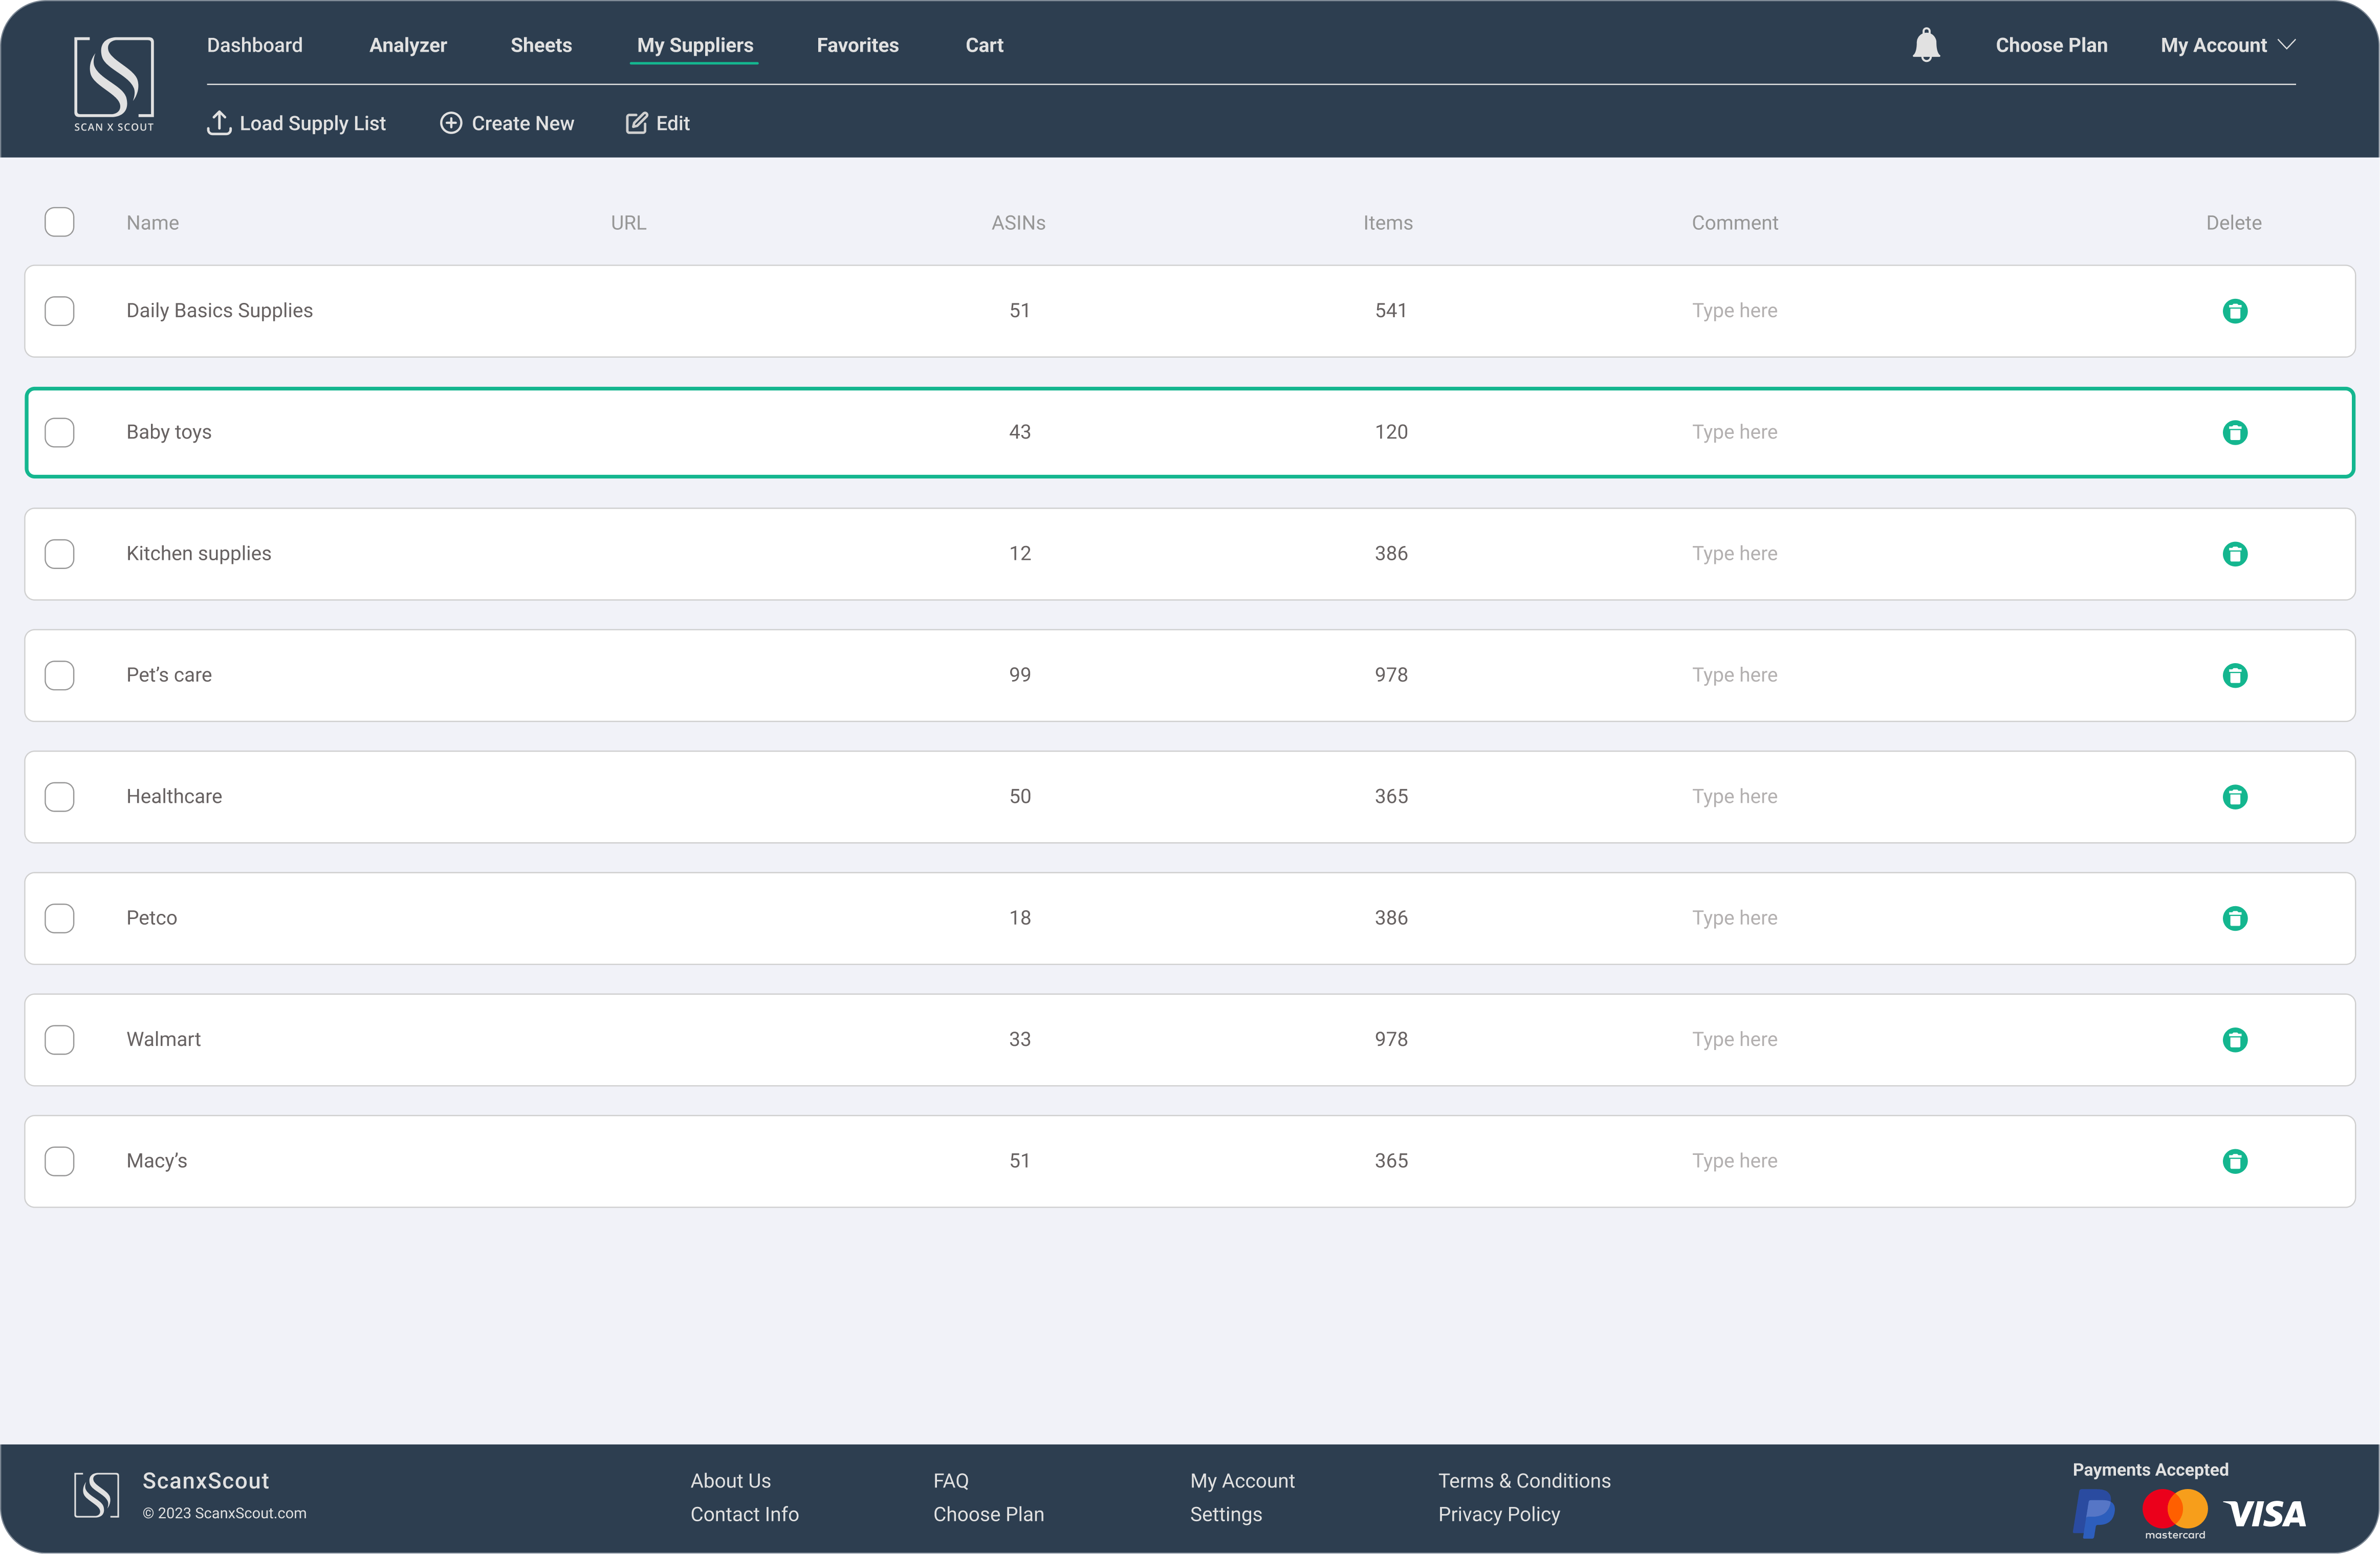Click the Edit pencil icon
The width and height of the screenshot is (2380, 1554).
click(x=636, y=123)
